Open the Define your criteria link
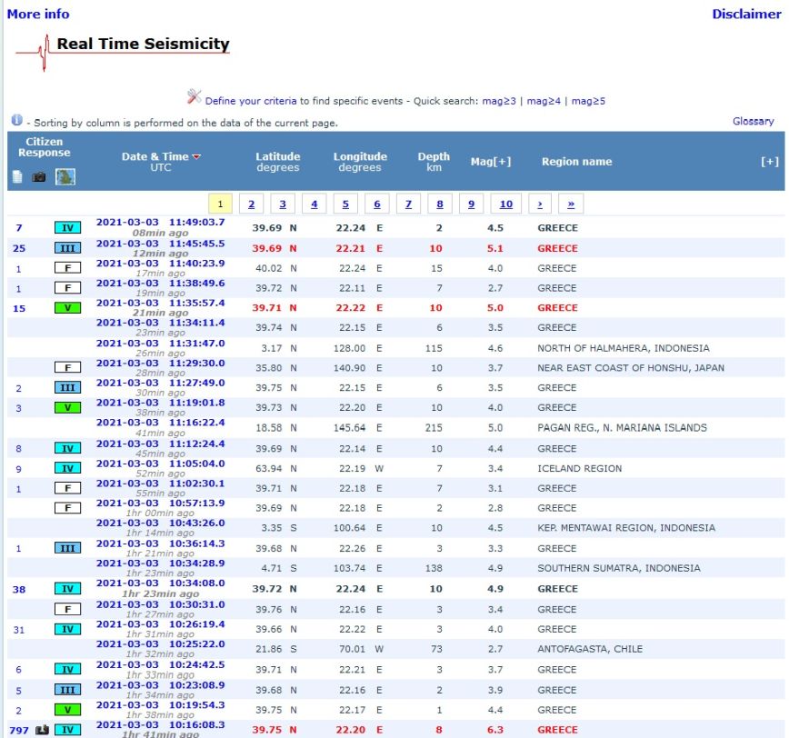The width and height of the screenshot is (789, 738). [x=251, y=101]
